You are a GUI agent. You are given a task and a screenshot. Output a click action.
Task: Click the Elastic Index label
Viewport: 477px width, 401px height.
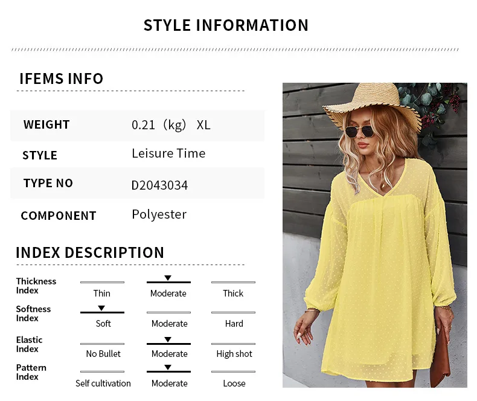pos(29,344)
